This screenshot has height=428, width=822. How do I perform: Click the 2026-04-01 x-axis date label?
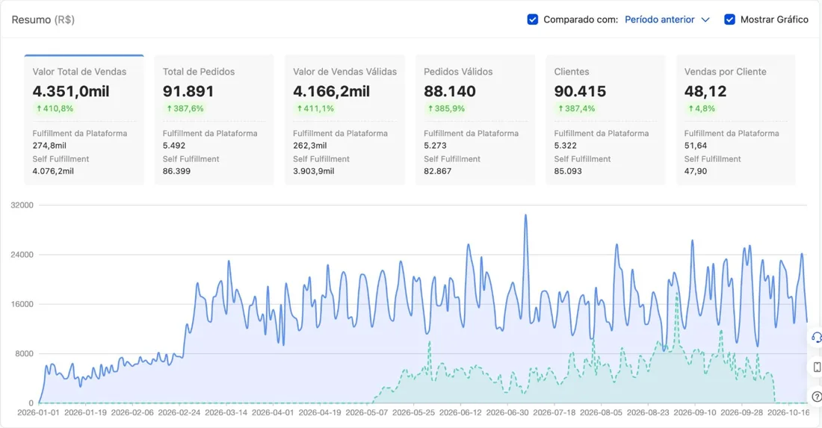(273, 412)
